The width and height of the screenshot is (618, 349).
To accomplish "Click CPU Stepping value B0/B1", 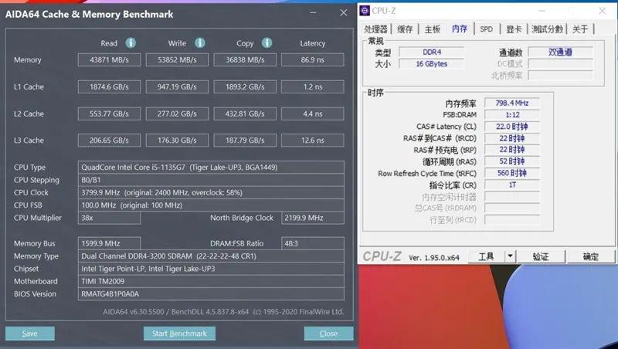I will pyautogui.click(x=211, y=180).
